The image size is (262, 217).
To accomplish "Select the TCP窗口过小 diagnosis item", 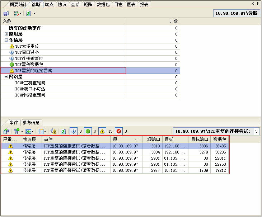I will [x=90, y=52].
